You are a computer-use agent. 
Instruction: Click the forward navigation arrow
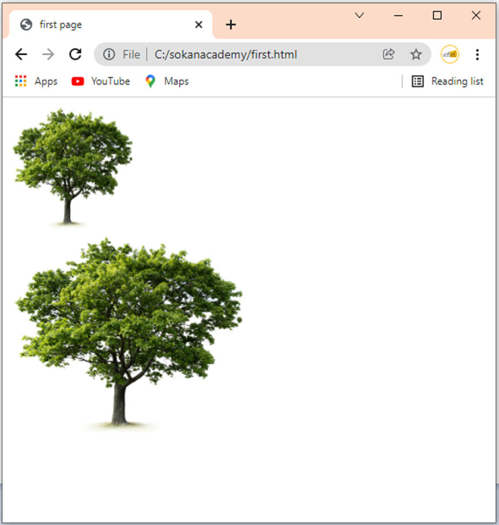pos(48,54)
